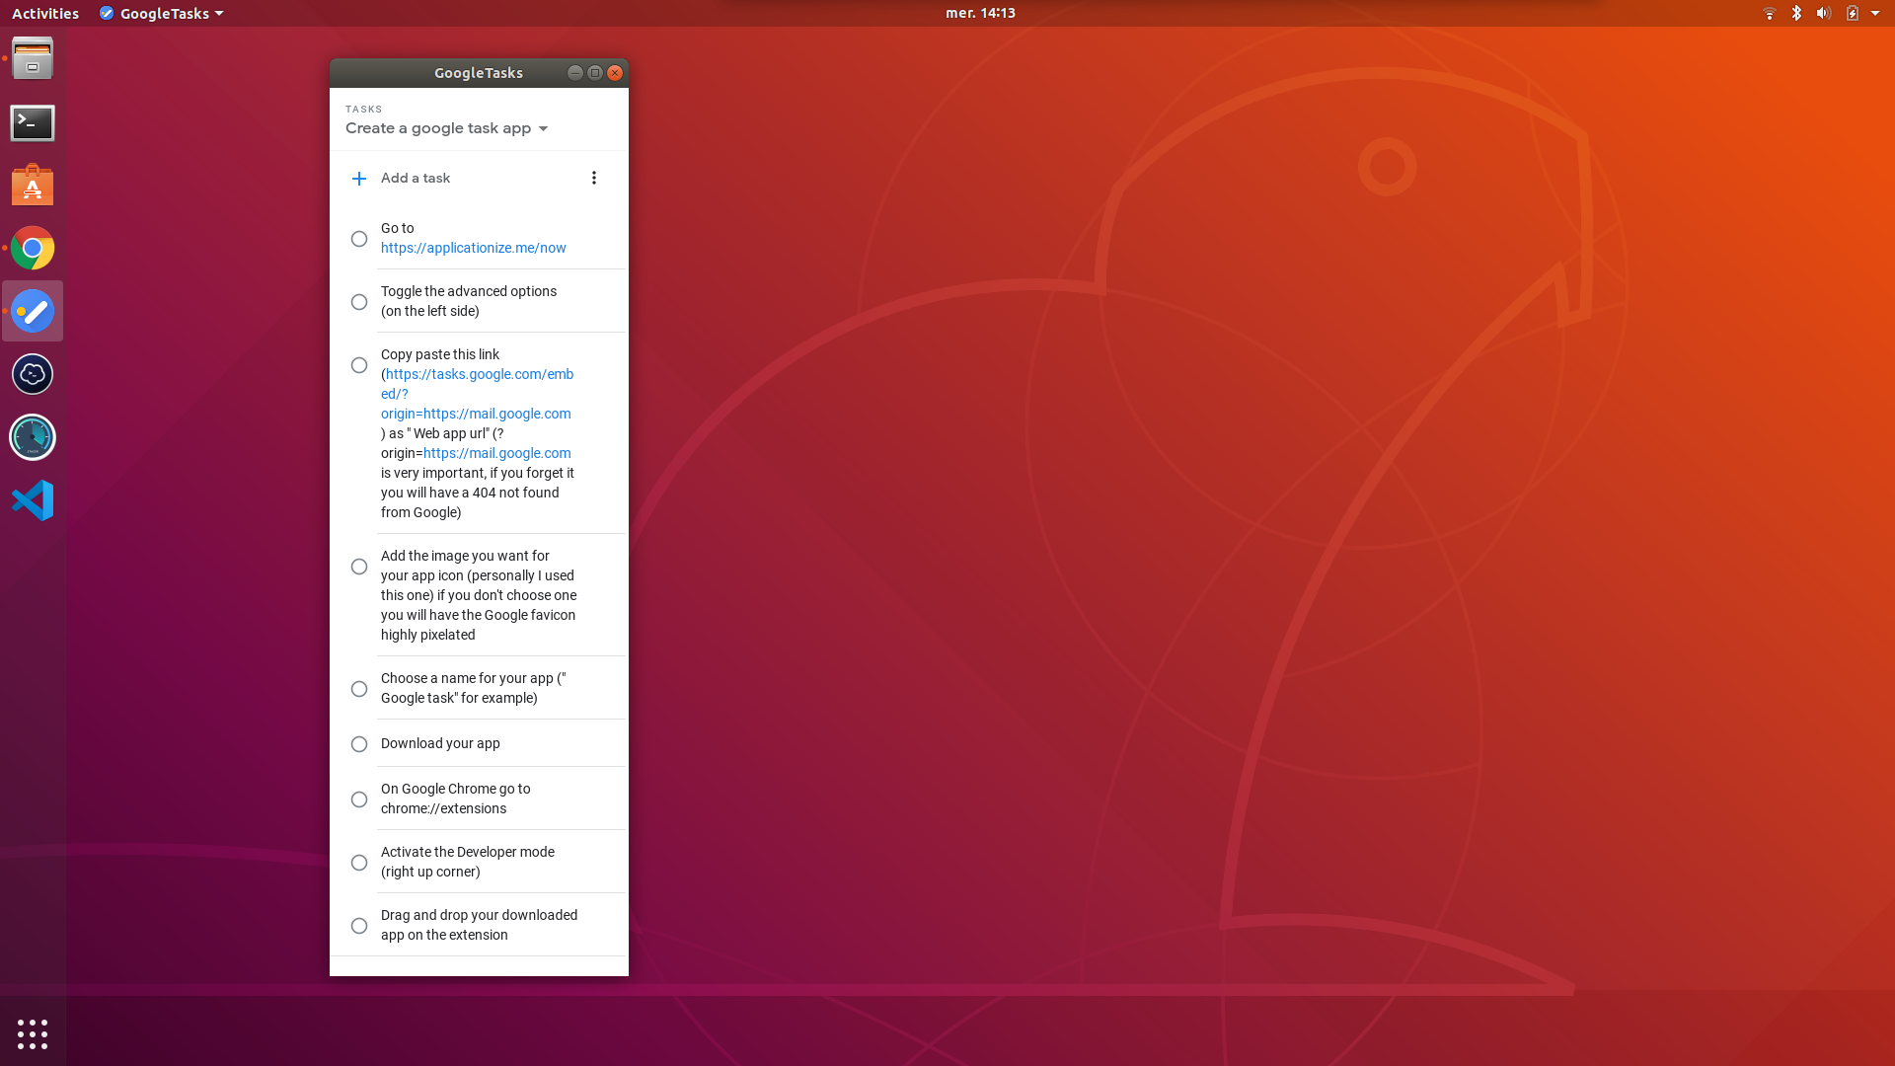The height and width of the screenshot is (1066, 1895).
Task: Select GoogleTasks icon in the dock
Action: 33,312
